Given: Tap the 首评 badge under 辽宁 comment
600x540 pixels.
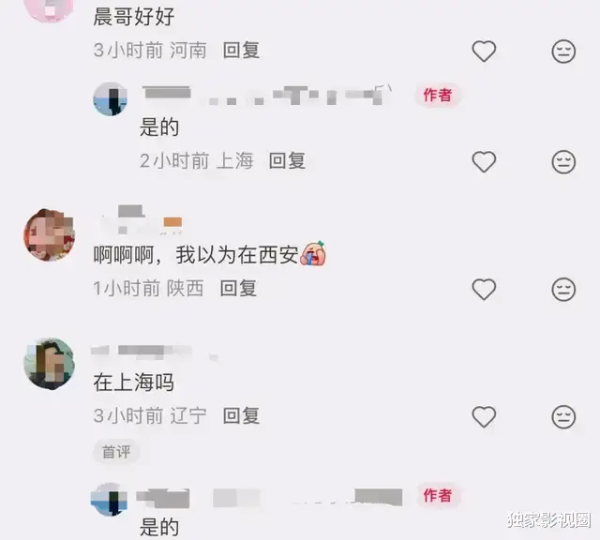Looking at the screenshot, I should (116, 452).
